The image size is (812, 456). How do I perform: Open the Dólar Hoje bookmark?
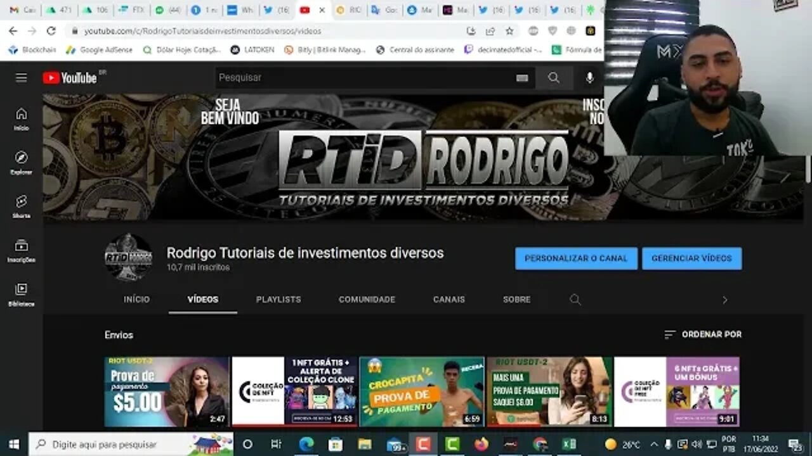click(x=182, y=49)
